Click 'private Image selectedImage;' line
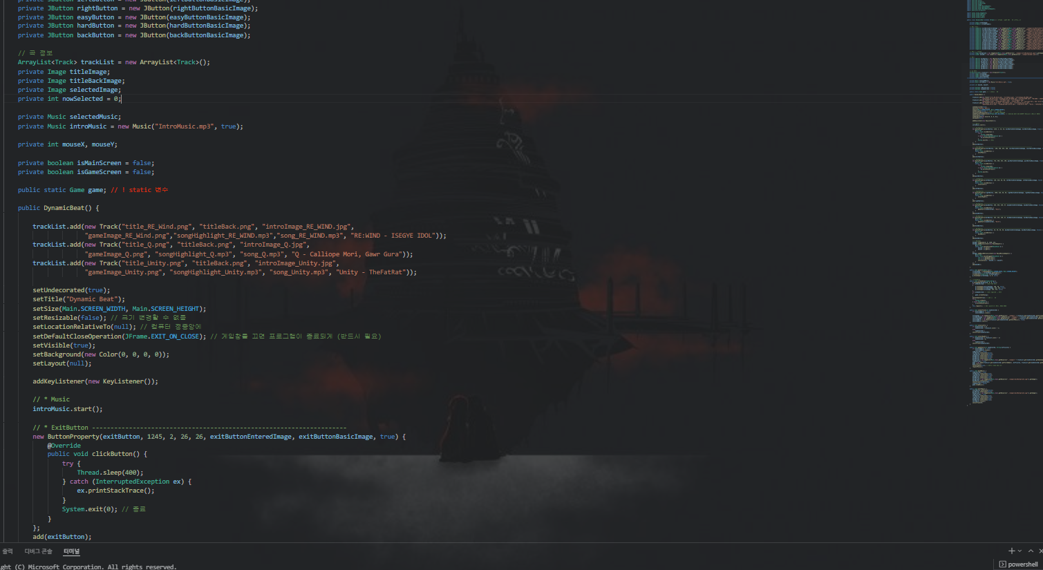Image resolution: width=1043 pixels, height=570 pixels. [69, 90]
